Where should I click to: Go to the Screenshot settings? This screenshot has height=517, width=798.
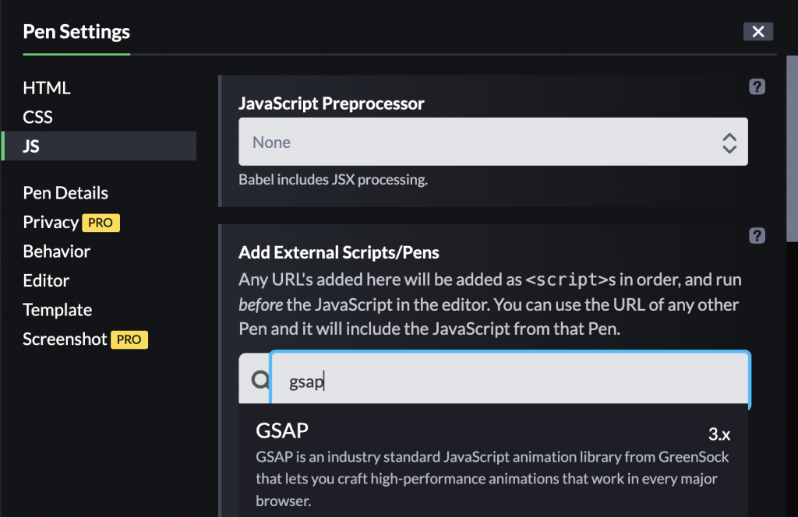[x=65, y=339]
